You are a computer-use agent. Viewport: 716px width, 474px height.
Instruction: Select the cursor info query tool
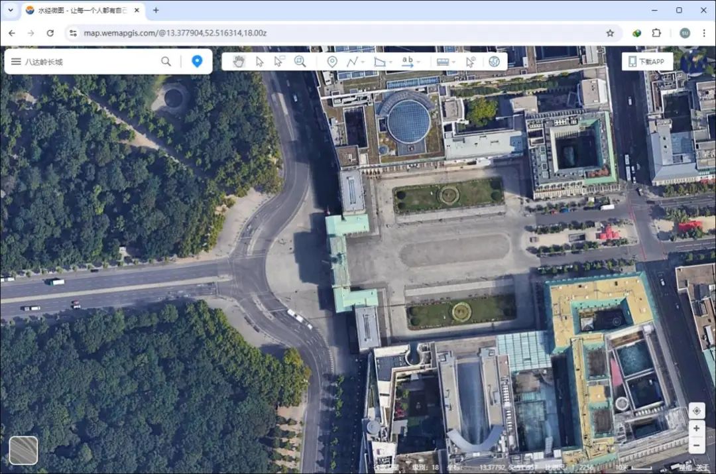(471, 62)
